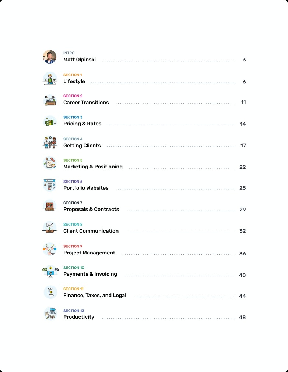Click the Productivity section icon
Image resolution: width=288 pixels, height=372 pixels.
pos(50,314)
